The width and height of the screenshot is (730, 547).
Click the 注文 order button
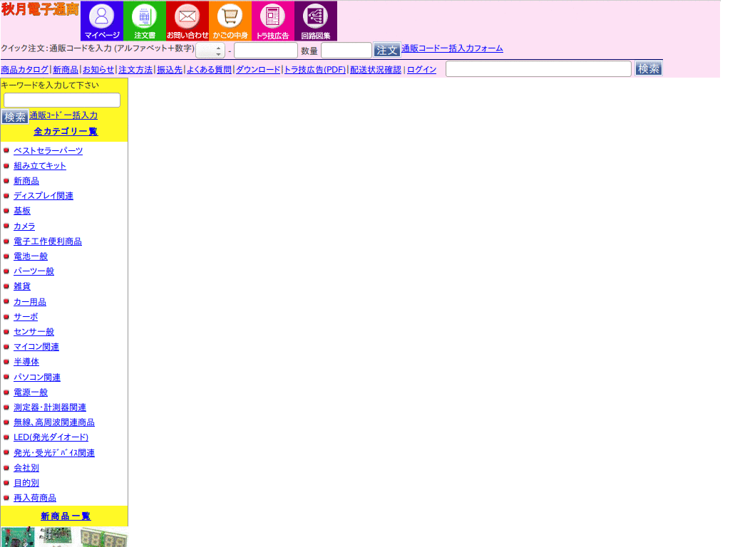click(386, 51)
